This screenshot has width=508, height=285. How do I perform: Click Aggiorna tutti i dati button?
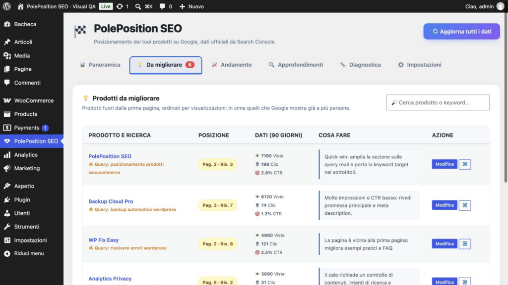click(x=461, y=31)
